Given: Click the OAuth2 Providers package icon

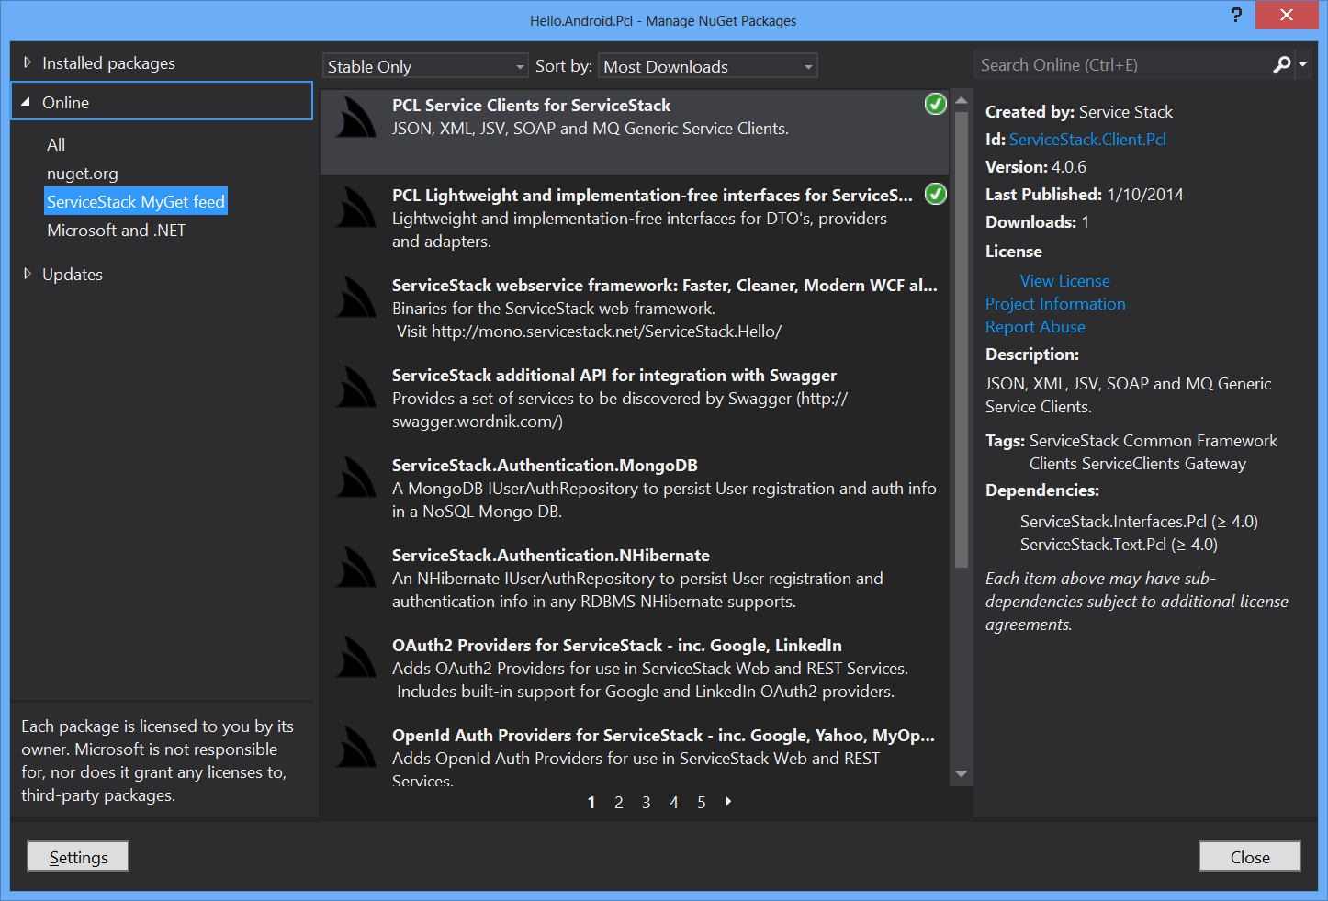Looking at the screenshot, I should coord(355,658).
